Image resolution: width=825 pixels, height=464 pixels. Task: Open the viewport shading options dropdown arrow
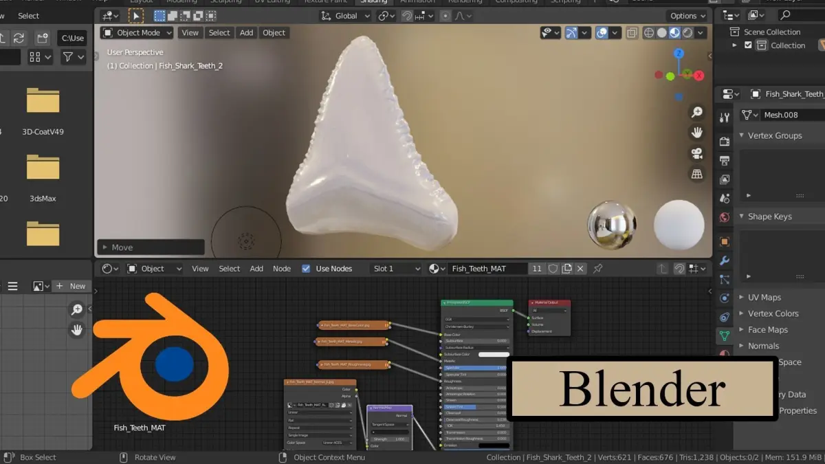[701, 32]
